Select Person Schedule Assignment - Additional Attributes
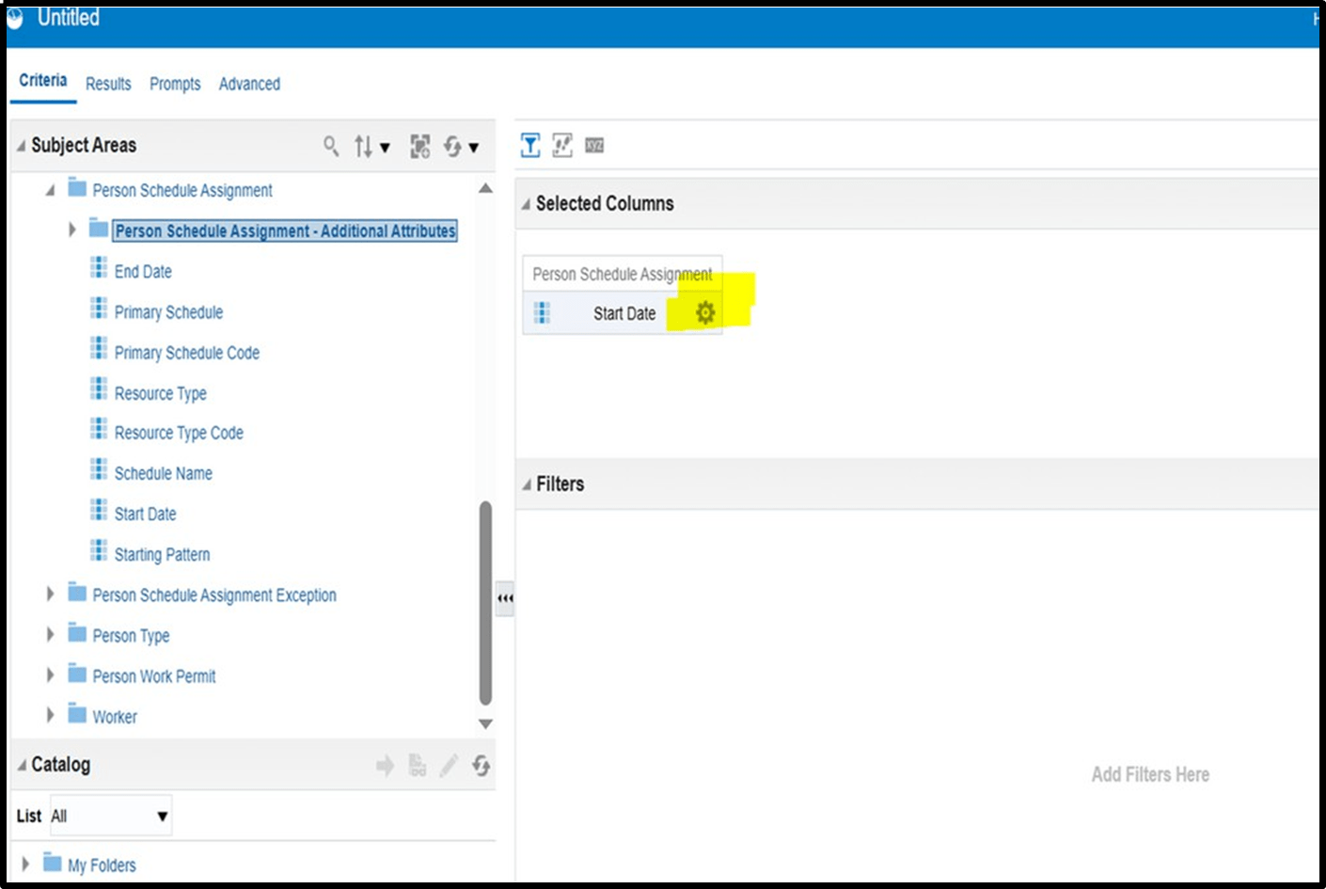This screenshot has height=889, width=1326. coord(285,230)
